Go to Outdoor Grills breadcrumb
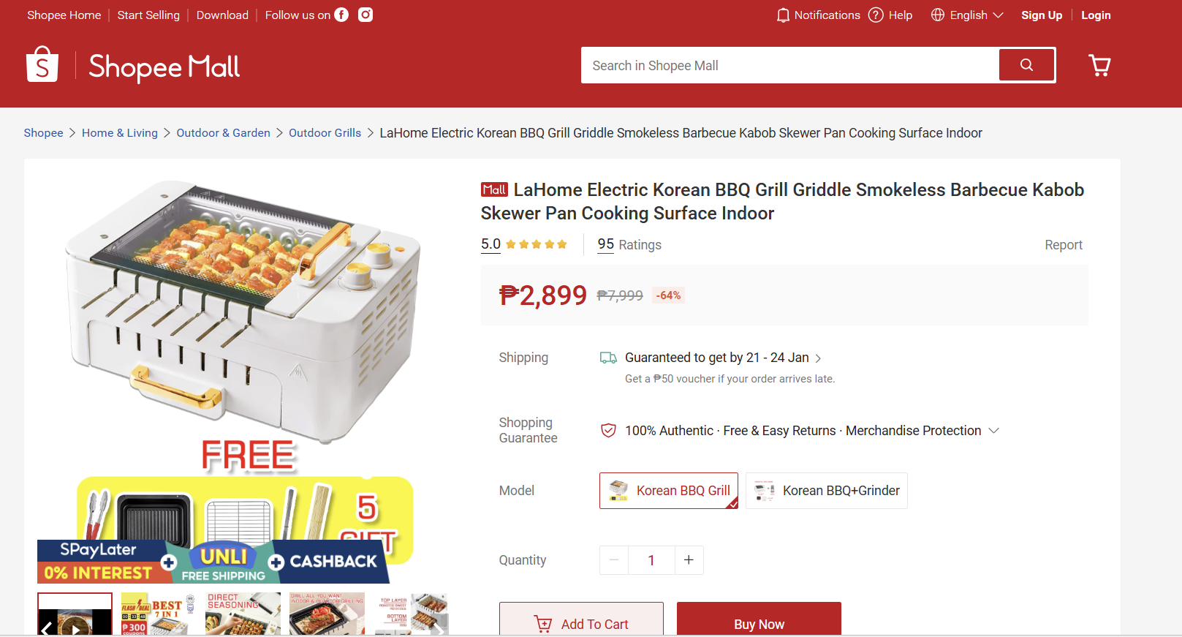 click(325, 133)
